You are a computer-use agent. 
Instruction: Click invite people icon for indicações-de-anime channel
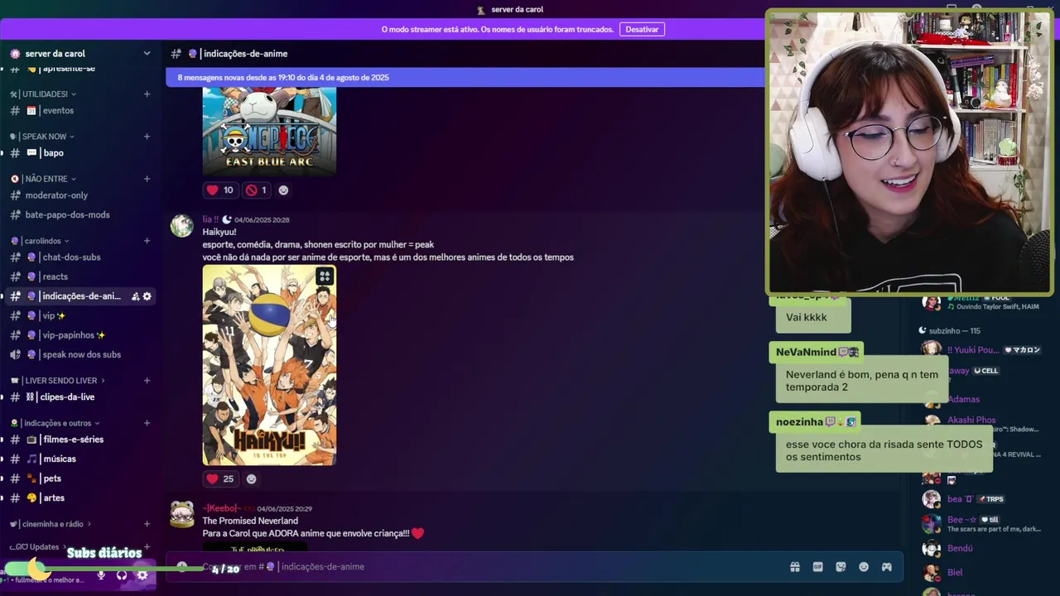135,296
